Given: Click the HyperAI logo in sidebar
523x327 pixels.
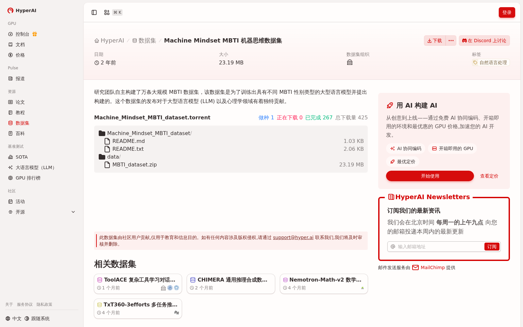Looking at the screenshot, I should click(22, 10).
